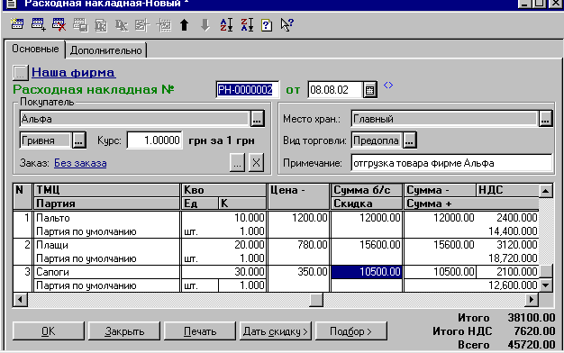
Task: Click the date field 08.08.02
Action: (x=335, y=89)
